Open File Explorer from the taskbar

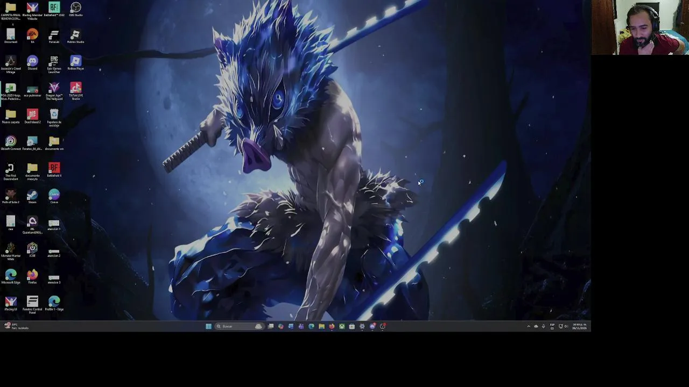(321, 326)
